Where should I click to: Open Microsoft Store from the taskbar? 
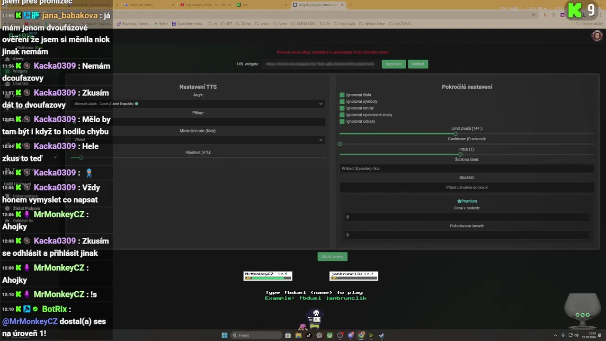288,335
